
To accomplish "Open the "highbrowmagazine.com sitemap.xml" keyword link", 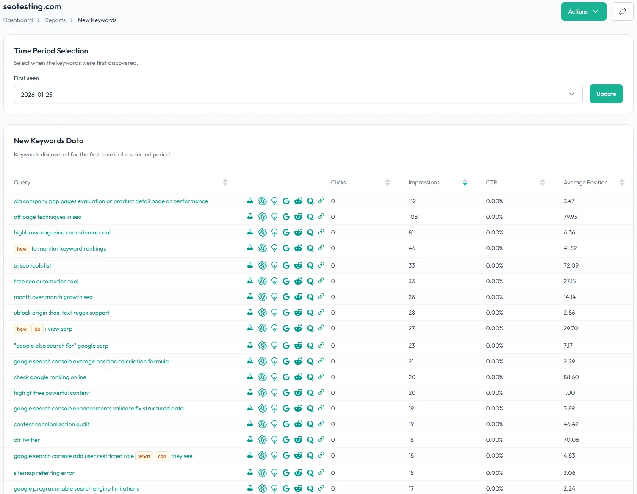I will [62, 232].
